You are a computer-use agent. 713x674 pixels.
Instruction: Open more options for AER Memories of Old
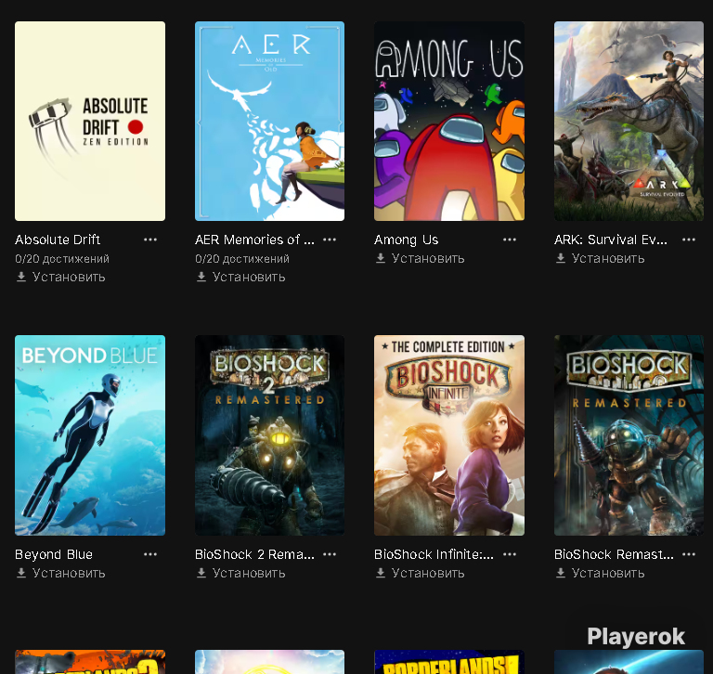[330, 240]
